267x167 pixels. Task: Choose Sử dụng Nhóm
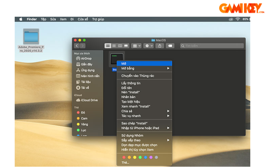[145, 136]
